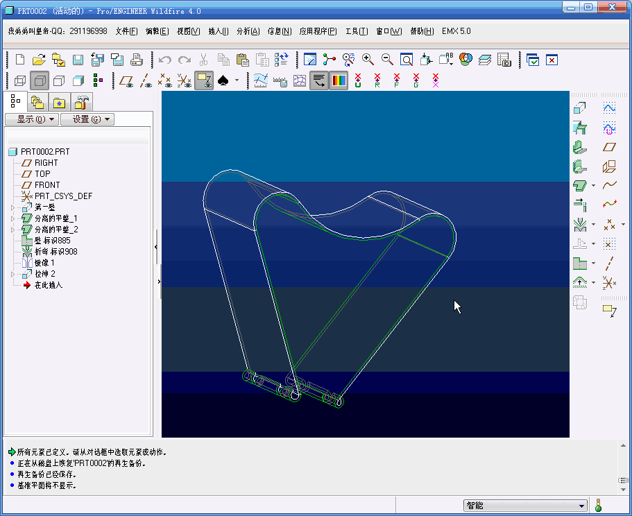Open the 设置 button in model tree
The image size is (632, 516).
pyautogui.click(x=87, y=119)
